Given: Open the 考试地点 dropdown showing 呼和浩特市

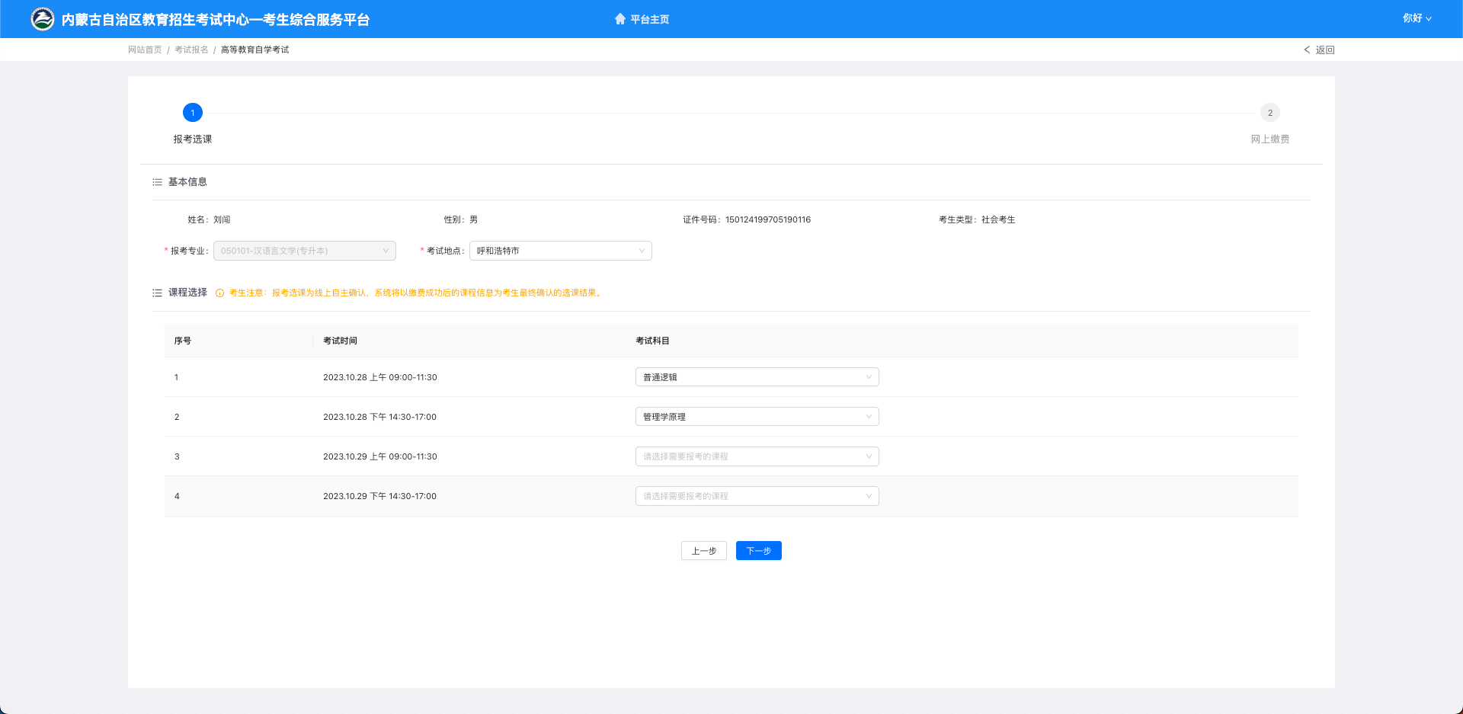Looking at the screenshot, I should tap(560, 251).
